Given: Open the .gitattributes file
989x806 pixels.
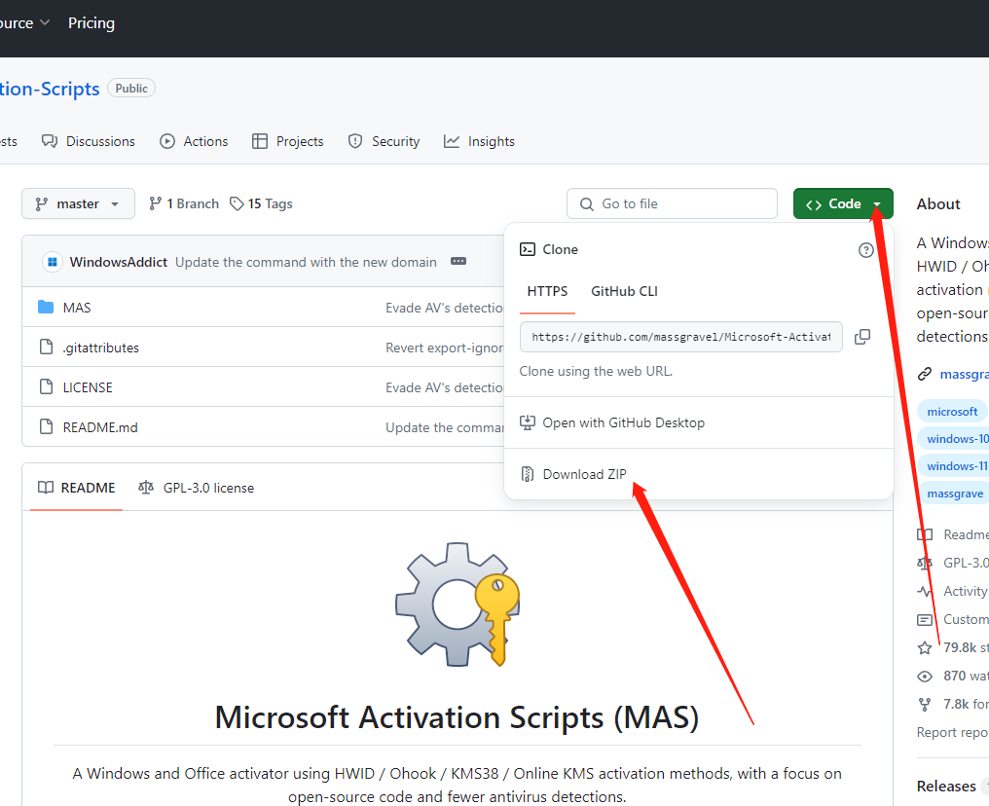Looking at the screenshot, I should point(101,348).
